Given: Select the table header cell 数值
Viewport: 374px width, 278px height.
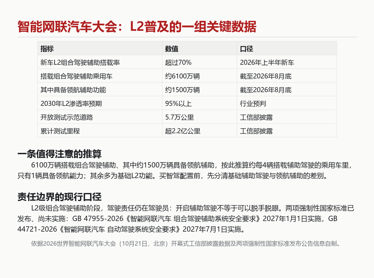Looking at the screenshot, I should (199, 48).
